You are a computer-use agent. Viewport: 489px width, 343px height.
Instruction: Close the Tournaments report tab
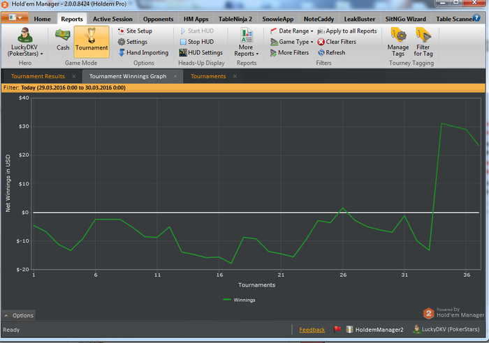point(235,76)
